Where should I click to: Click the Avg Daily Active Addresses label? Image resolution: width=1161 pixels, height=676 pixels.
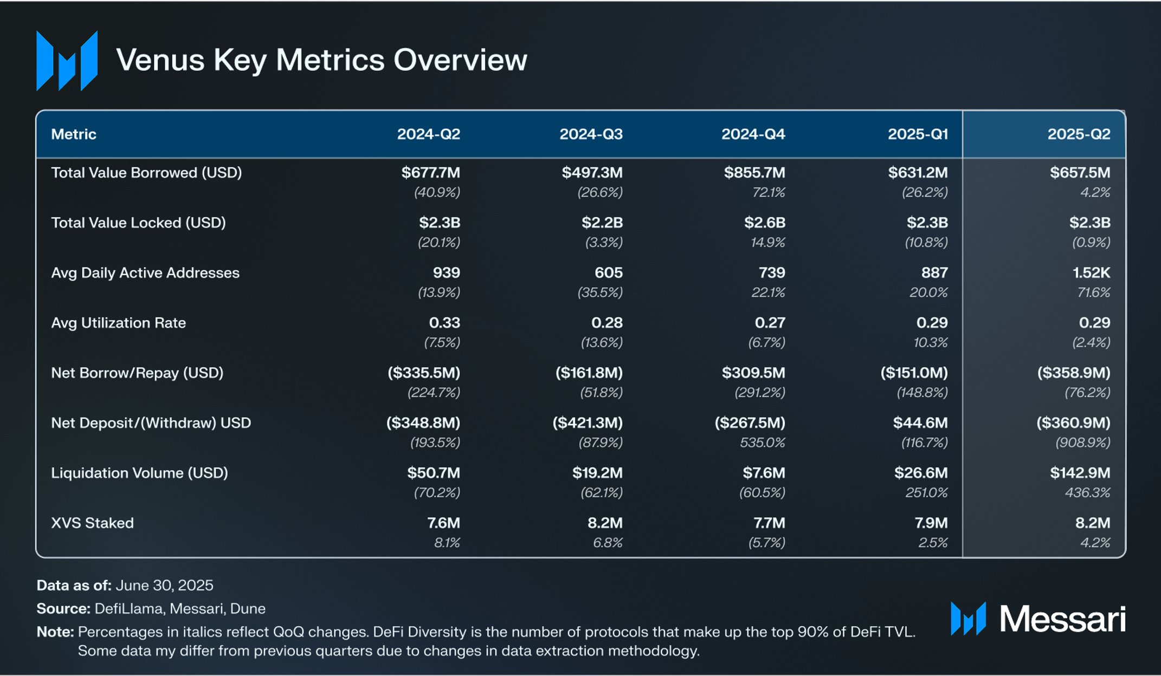point(145,273)
